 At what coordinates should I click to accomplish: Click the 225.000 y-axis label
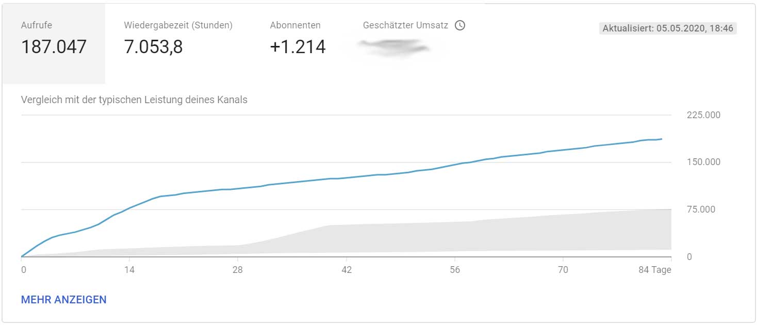[x=703, y=115]
